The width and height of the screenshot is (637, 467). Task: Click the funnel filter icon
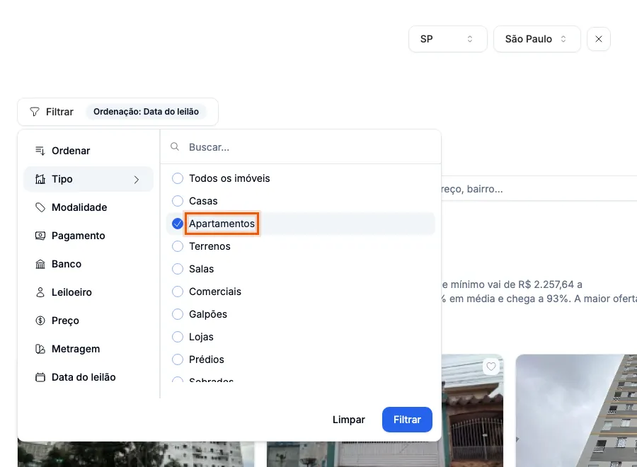coord(35,112)
